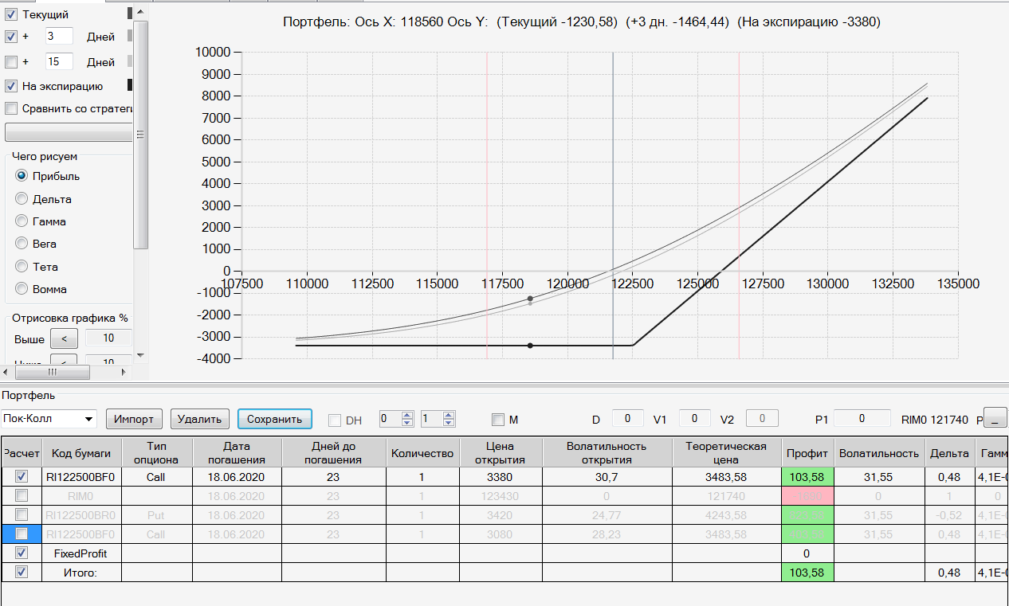Enable Сравнить со стратегией checkbox

11,108
